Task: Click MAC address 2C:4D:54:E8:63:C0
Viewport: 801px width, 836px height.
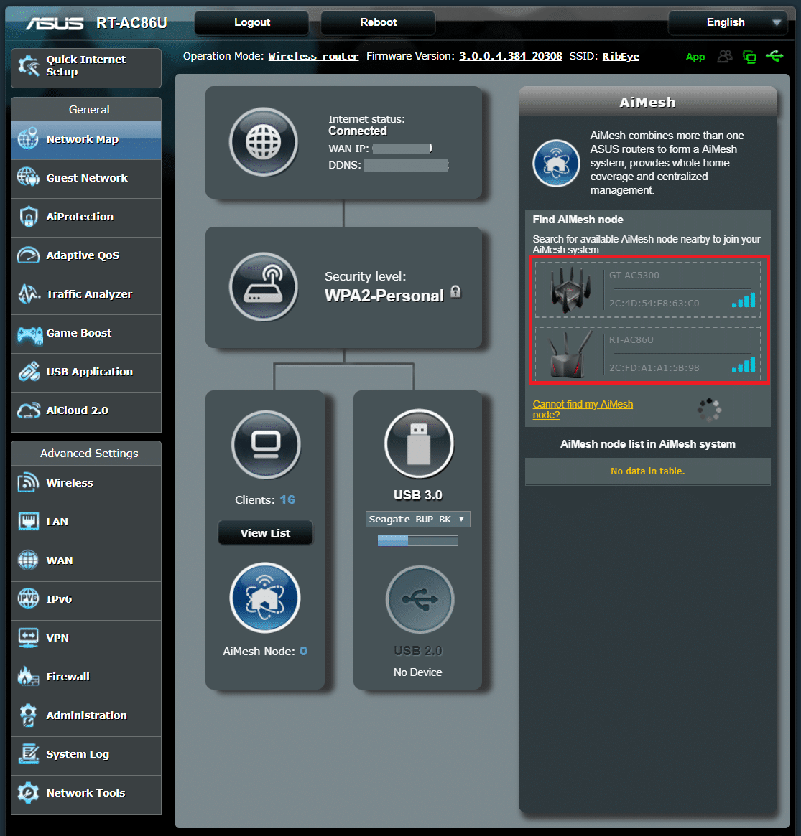Action: coord(654,304)
